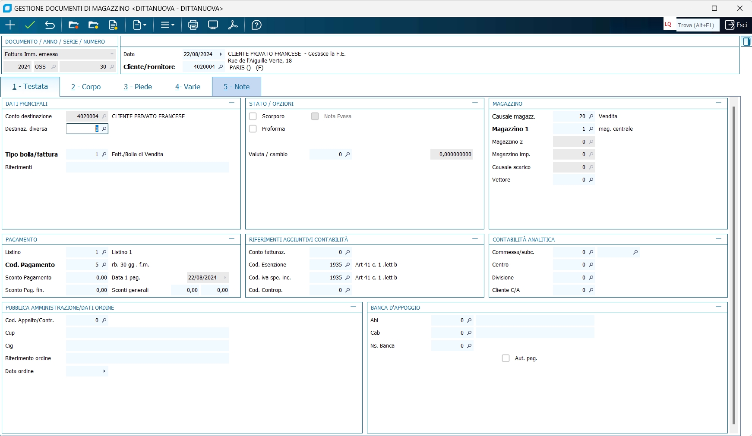Click the undo arrow icon in toolbar
The image size is (752, 436).
(x=50, y=25)
